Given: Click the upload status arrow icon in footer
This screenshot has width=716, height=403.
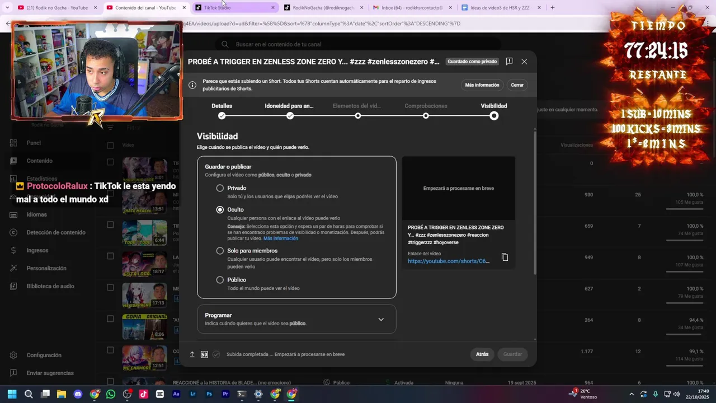Looking at the screenshot, I should pyautogui.click(x=192, y=354).
